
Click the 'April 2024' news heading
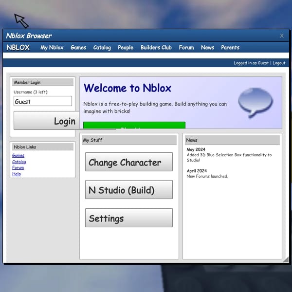[x=197, y=171]
